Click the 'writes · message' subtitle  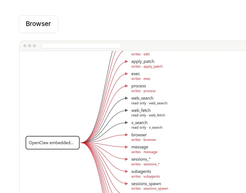pyautogui.click(x=144, y=152)
